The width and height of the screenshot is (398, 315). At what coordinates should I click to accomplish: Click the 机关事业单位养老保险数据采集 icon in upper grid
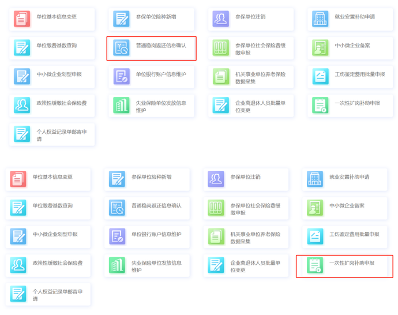221,76
